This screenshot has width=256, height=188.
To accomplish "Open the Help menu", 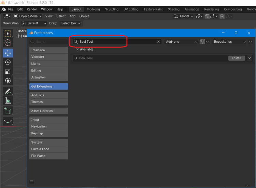I will coord(60,9).
